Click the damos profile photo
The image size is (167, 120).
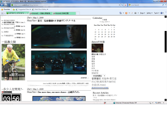tap(97, 48)
